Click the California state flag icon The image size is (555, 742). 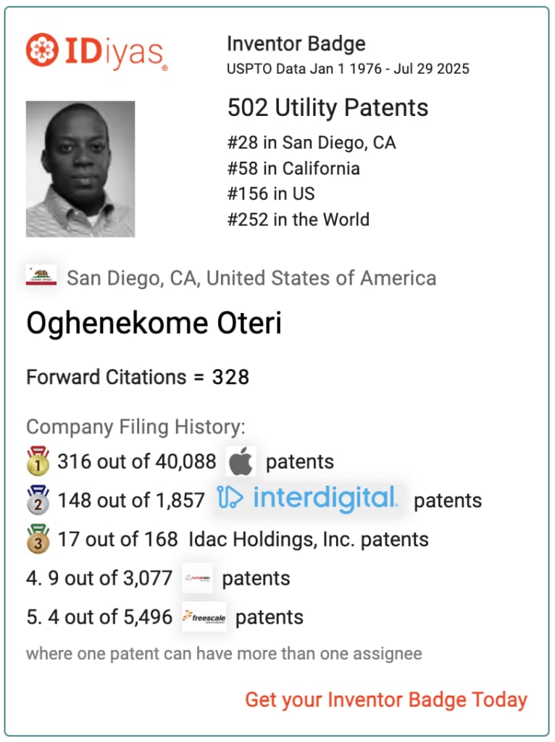(x=41, y=275)
